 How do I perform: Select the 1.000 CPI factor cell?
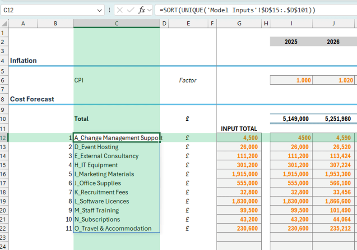(291, 80)
